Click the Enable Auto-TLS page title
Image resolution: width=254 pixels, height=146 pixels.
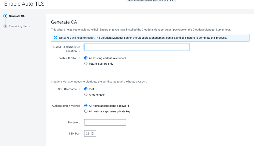pyautogui.click(x=24, y=4)
